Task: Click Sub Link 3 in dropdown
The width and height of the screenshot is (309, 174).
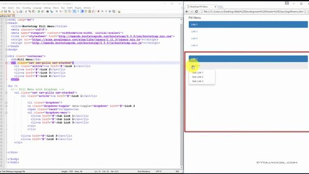Action: point(197,81)
